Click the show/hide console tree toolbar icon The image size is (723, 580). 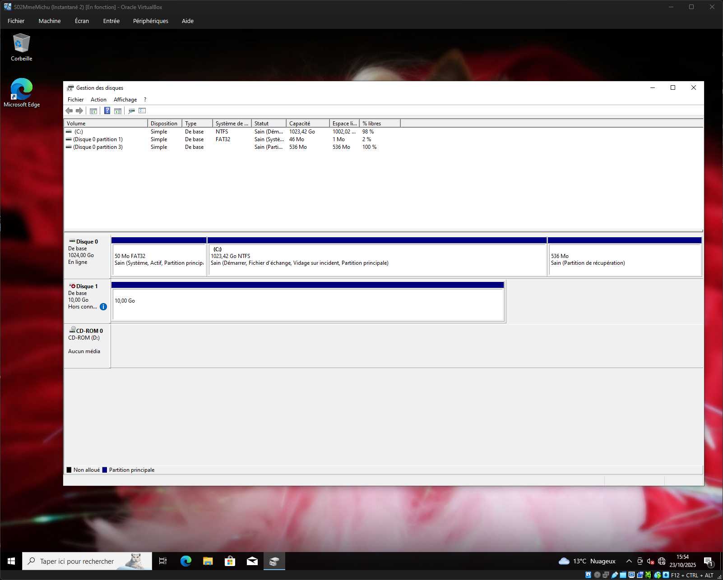point(93,111)
